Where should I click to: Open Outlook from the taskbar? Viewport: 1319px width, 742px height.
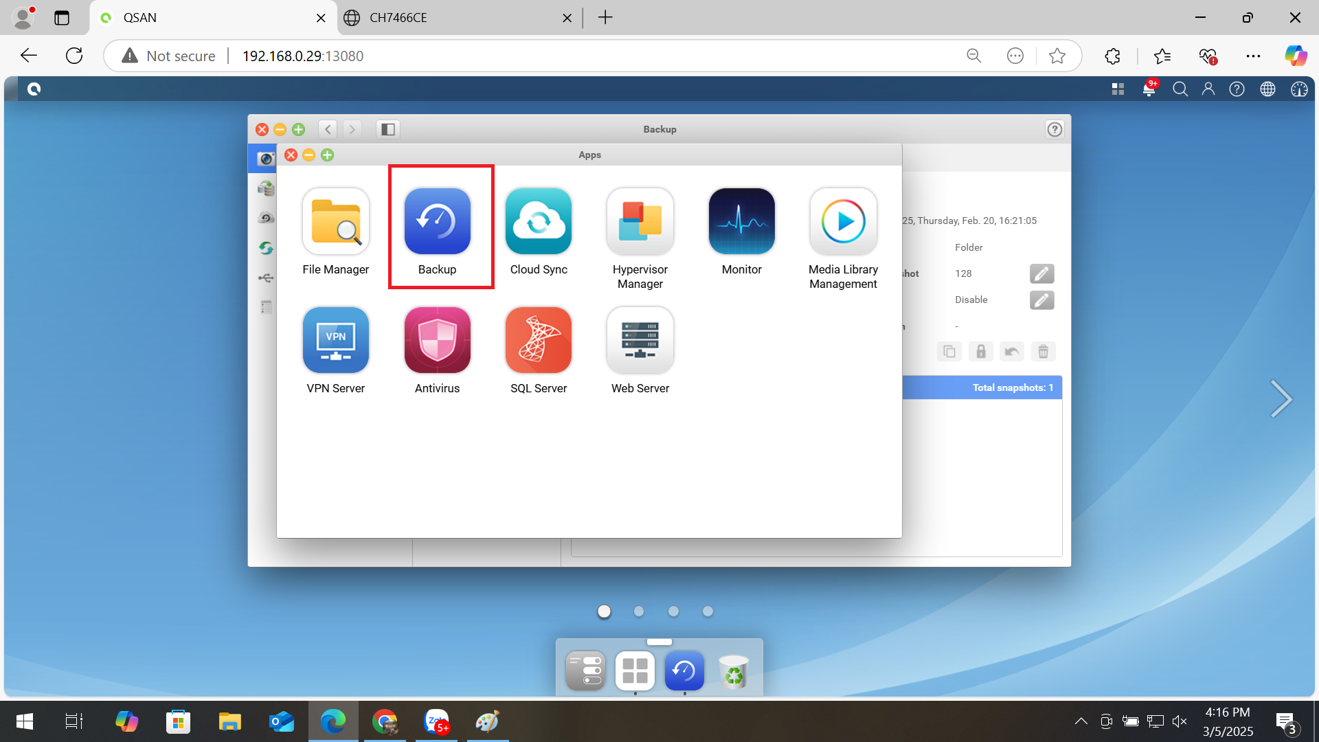[281, 721]
